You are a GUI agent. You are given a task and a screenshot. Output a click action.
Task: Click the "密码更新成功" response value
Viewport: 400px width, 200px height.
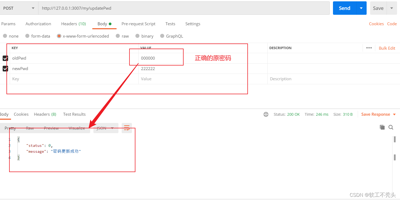[x=66, y=151]
